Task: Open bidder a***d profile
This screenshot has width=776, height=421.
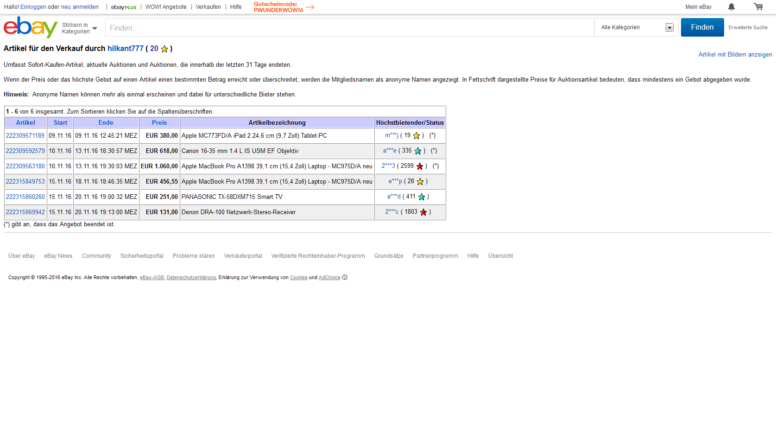Action: [394, 197]
